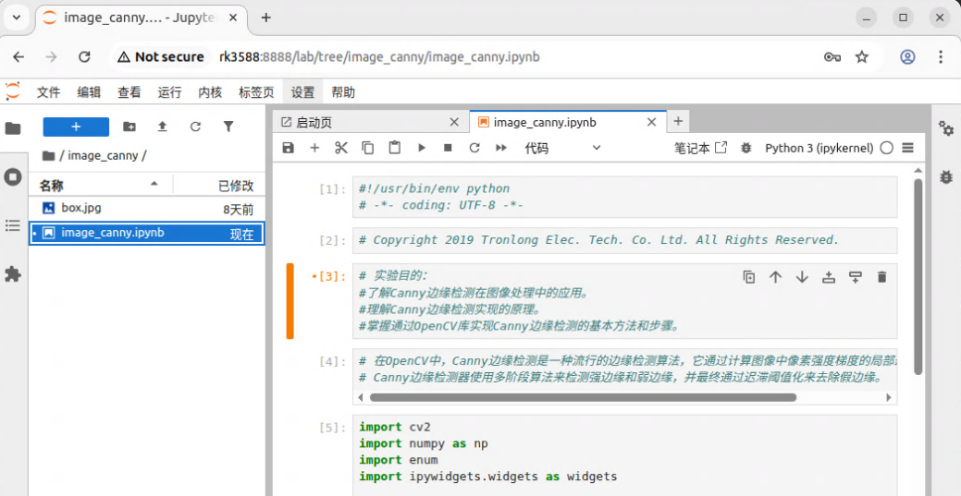Reload the page in the browser

pyautogui.click(x=84, y=57)
